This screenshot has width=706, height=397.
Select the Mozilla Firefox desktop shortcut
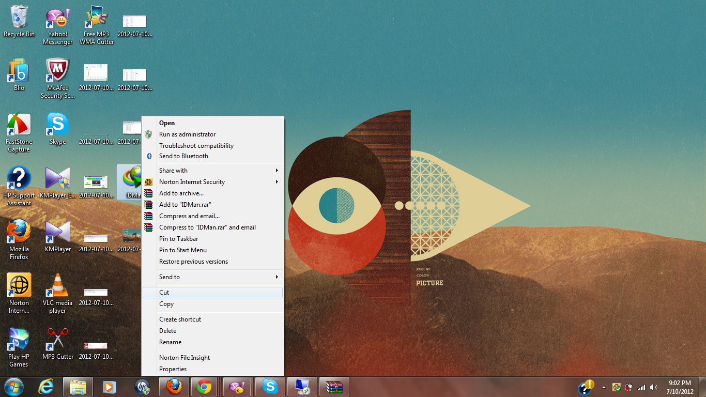(19, 240)
